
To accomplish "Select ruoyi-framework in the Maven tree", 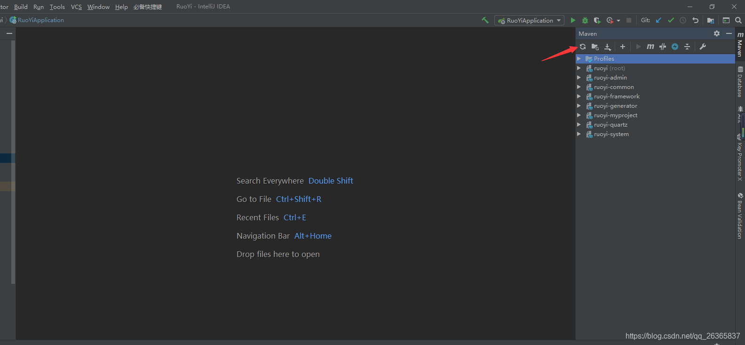I will pos(617,96).
